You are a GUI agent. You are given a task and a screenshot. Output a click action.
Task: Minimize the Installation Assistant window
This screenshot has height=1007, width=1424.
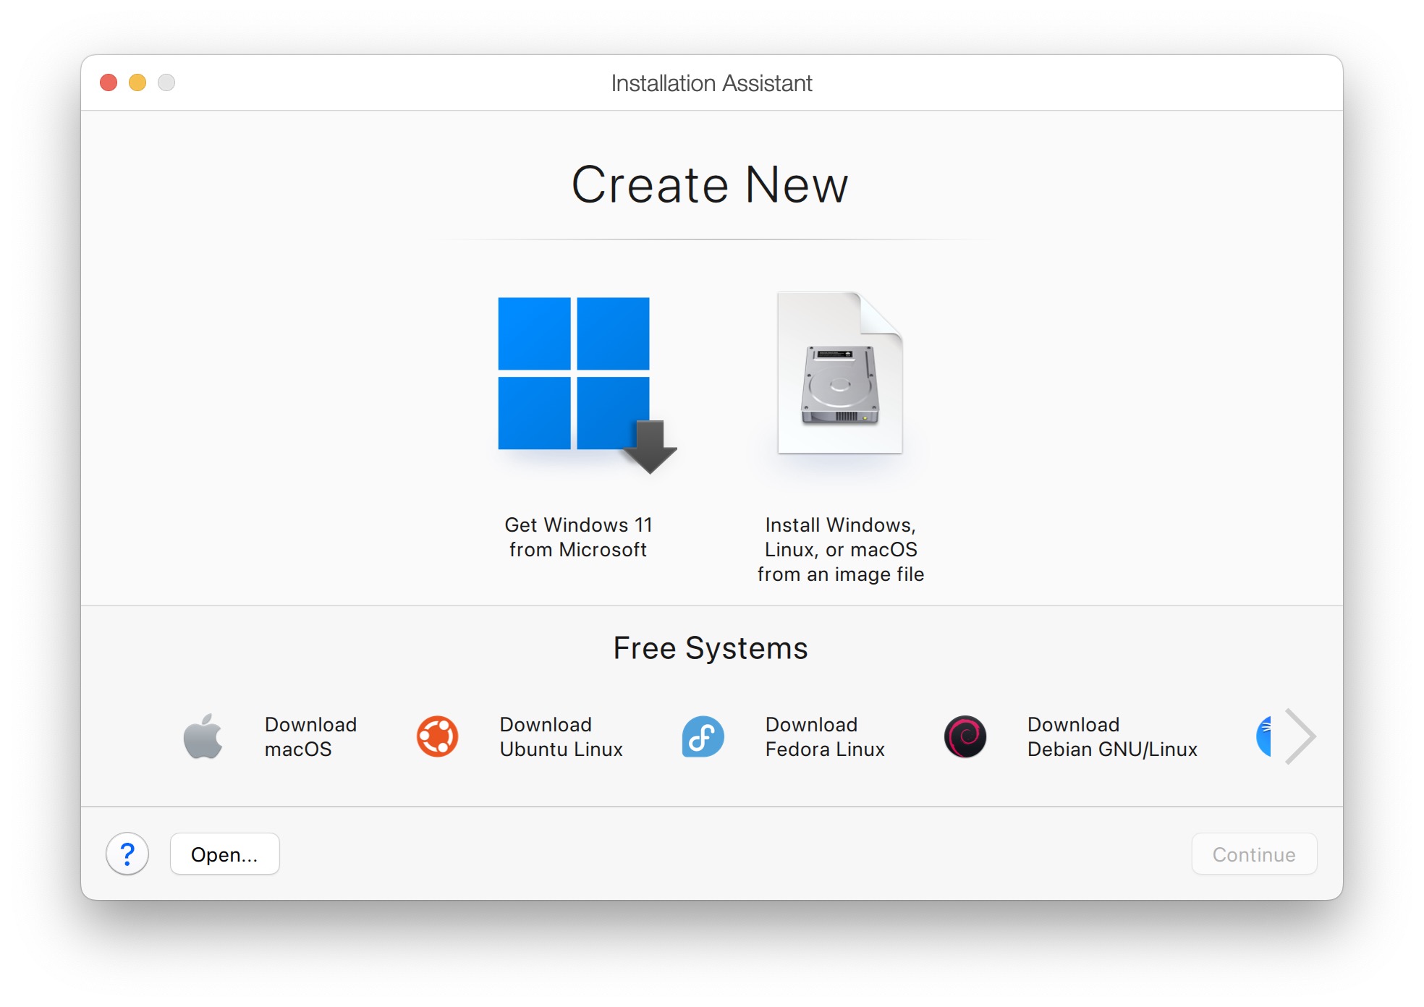(x=137, y=82)
